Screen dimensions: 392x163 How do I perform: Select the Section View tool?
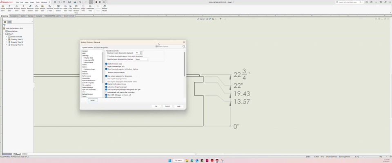pos(23,8)
